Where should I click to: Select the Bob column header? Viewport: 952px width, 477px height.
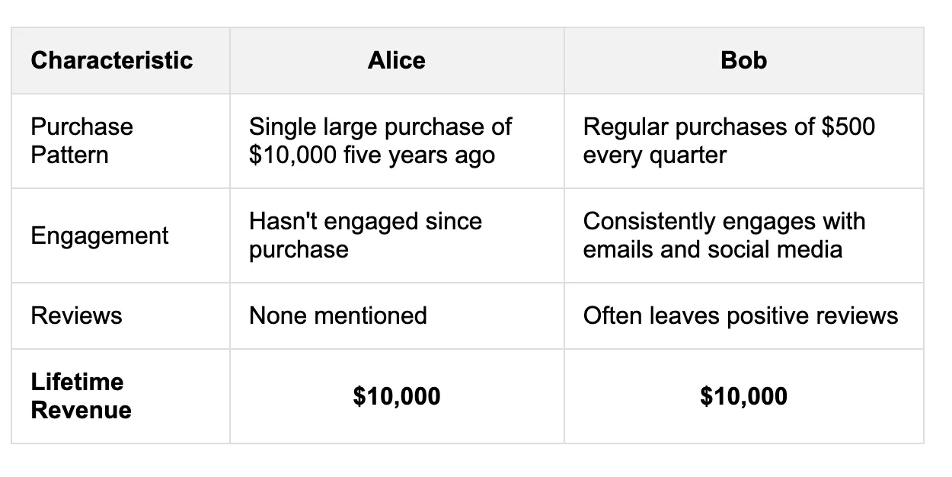click(x=743, y=60)
